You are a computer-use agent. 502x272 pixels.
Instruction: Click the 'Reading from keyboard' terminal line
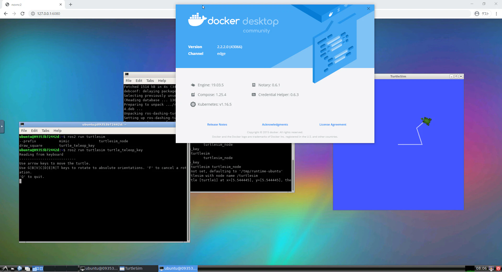click(x=41, y=155)
